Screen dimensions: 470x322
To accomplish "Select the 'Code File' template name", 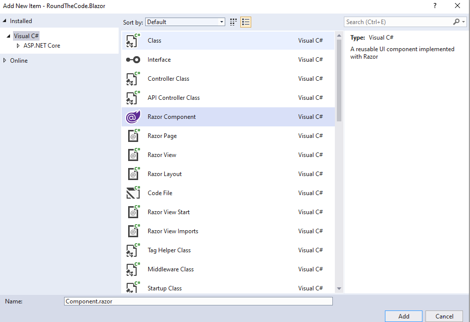I will [x=160, y=193].
